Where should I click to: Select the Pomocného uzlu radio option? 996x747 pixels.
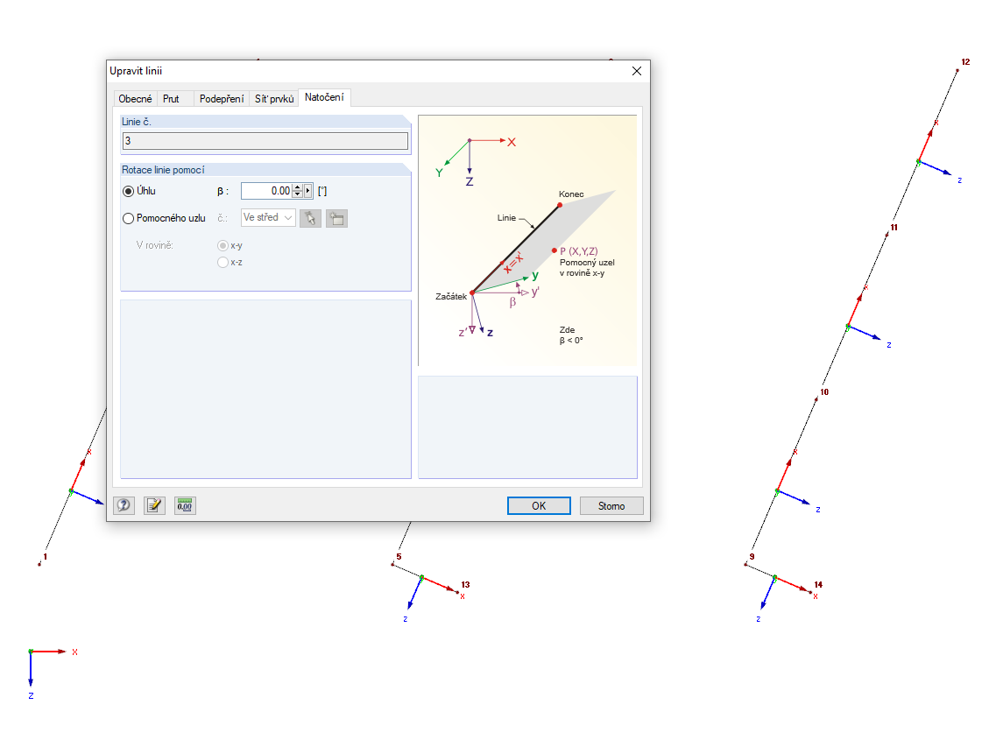point(128,219)
